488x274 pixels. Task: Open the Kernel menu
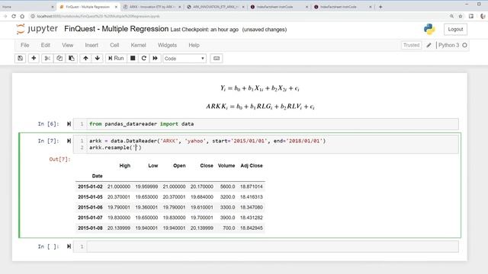click(x=139, y=46)
